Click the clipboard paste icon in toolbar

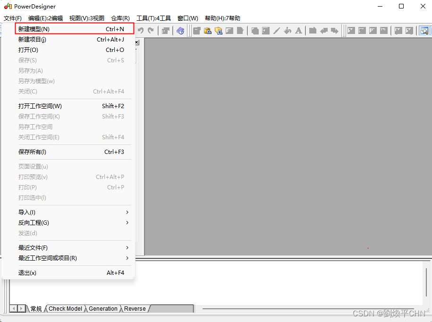[207, 31]
